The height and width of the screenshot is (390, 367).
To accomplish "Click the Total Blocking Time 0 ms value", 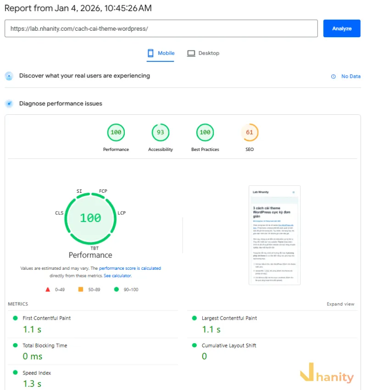I will pos(33,356).
